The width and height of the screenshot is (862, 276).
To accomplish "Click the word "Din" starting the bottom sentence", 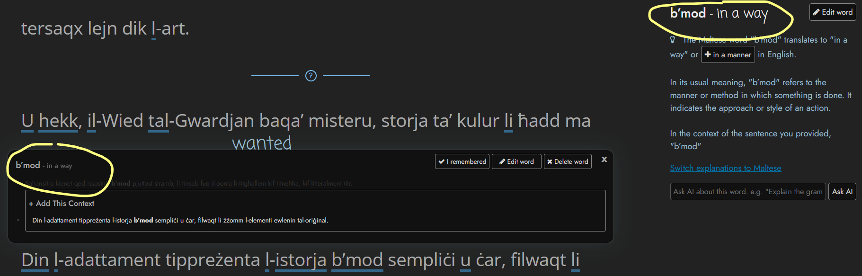I will coord(35,260).
